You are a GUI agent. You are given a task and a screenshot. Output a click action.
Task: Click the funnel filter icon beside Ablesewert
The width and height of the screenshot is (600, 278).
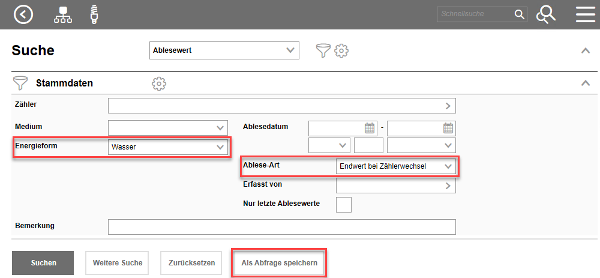[x=323, y=50]
